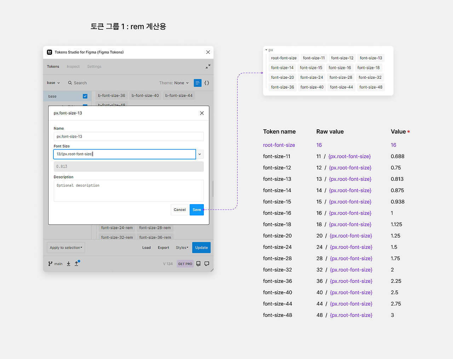This screenshot has height=359, width=453.
Task: Click the Save button
Action: pos(197,210)
